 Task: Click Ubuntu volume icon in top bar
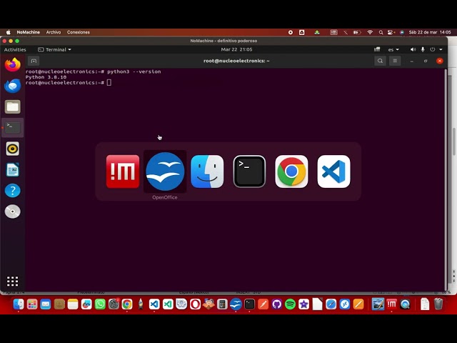[x=413, y=49]
